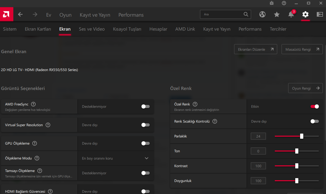Show Renk Sıcaklığı Kontrolü help icon
The height and width of the screenshot is (194, 326).
[215, 121]
